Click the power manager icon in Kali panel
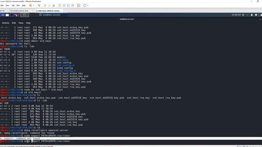 coord(256,15)
